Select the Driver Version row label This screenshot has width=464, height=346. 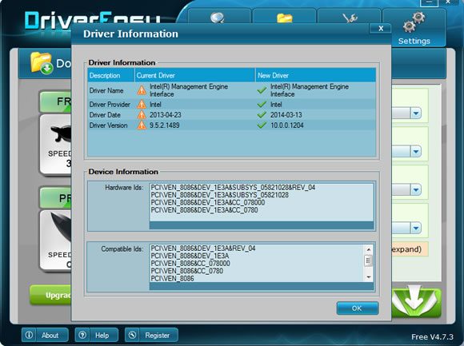(x=108, y=125)
